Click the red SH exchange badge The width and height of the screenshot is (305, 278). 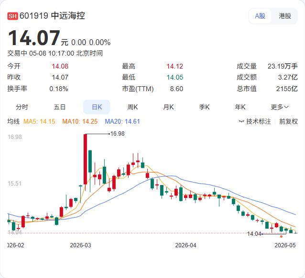pos(12,16)
